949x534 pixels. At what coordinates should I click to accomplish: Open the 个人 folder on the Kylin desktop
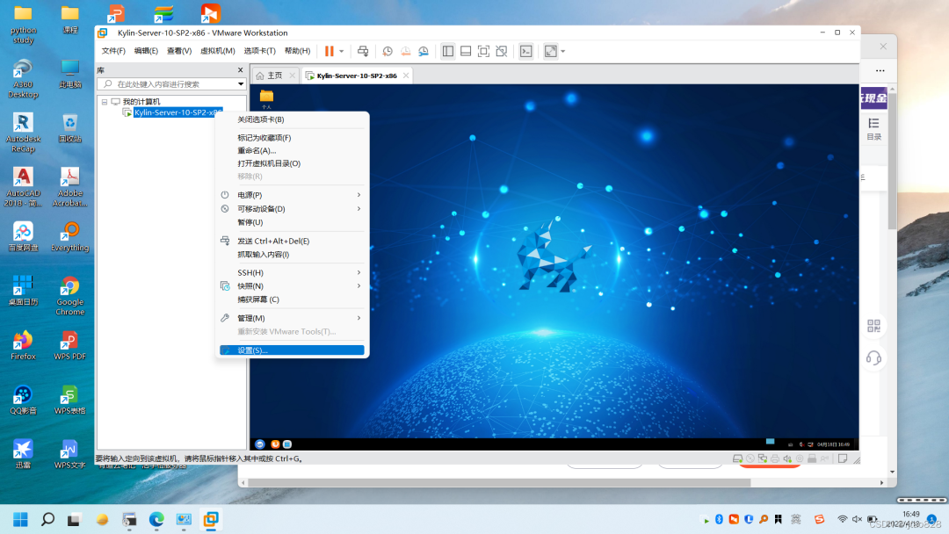[266, 99]
